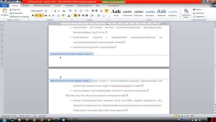Apply the Обычный normal style
Viewport: 216px width, 122px height.
coord(127,13)
